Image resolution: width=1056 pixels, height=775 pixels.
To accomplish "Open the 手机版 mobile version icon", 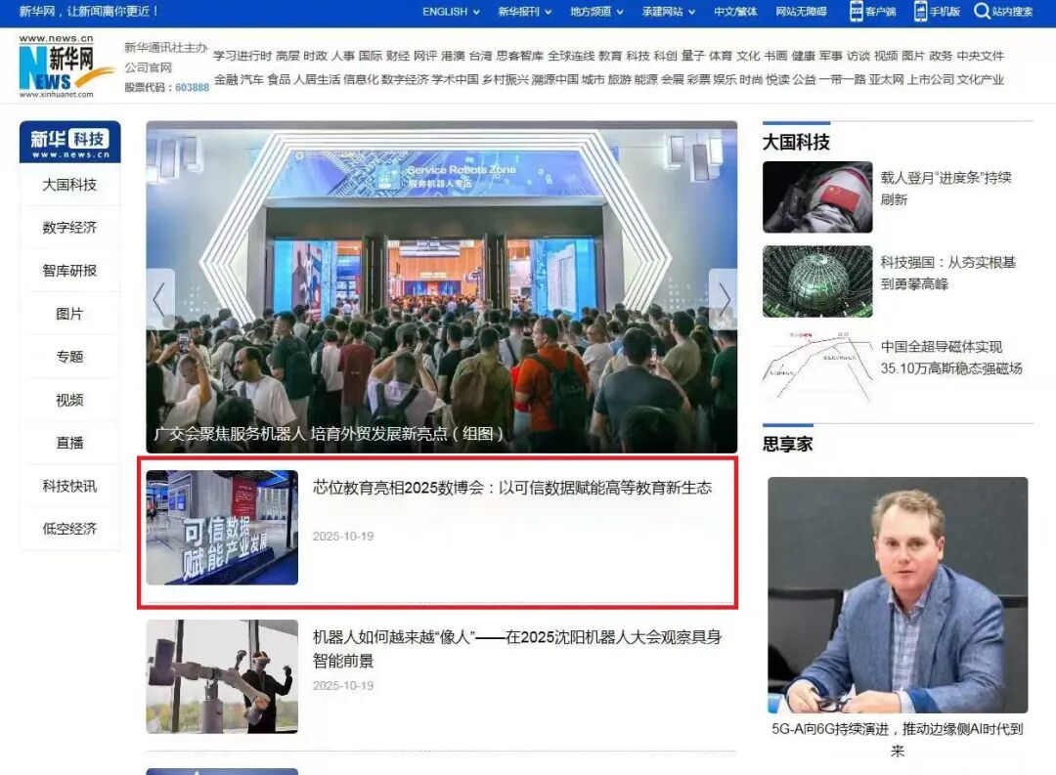I will pyautogui.click(x=920, y=12).
